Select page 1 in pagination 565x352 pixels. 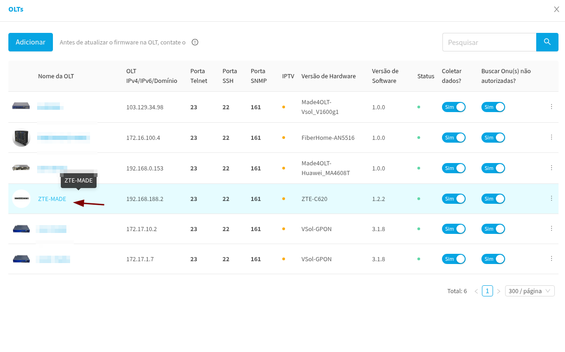coord(487,291)
